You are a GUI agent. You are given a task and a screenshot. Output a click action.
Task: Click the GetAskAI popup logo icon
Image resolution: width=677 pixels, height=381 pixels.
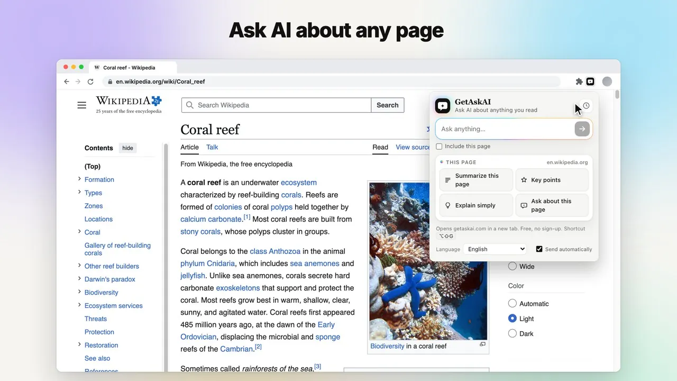tap(443, 106)
